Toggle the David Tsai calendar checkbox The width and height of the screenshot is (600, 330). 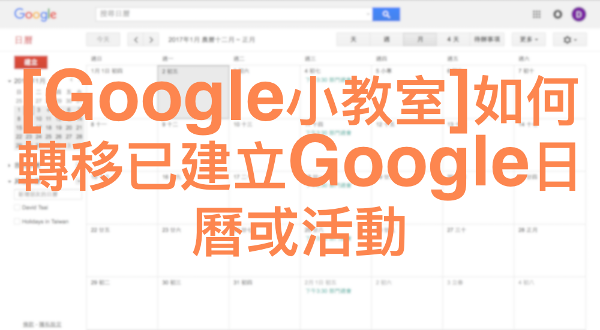point(17,208)
